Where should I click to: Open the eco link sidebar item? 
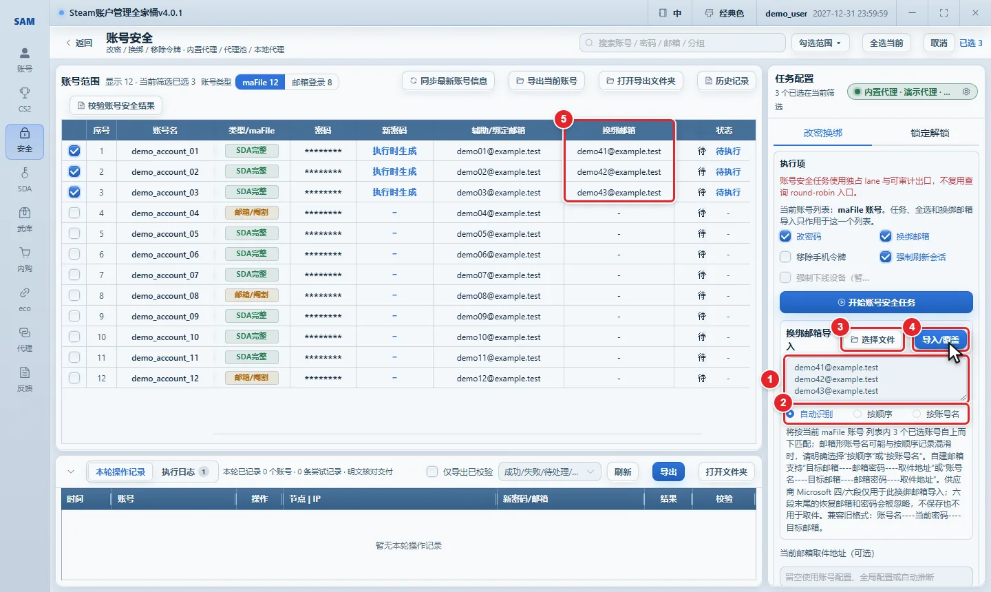pos(25,299)
